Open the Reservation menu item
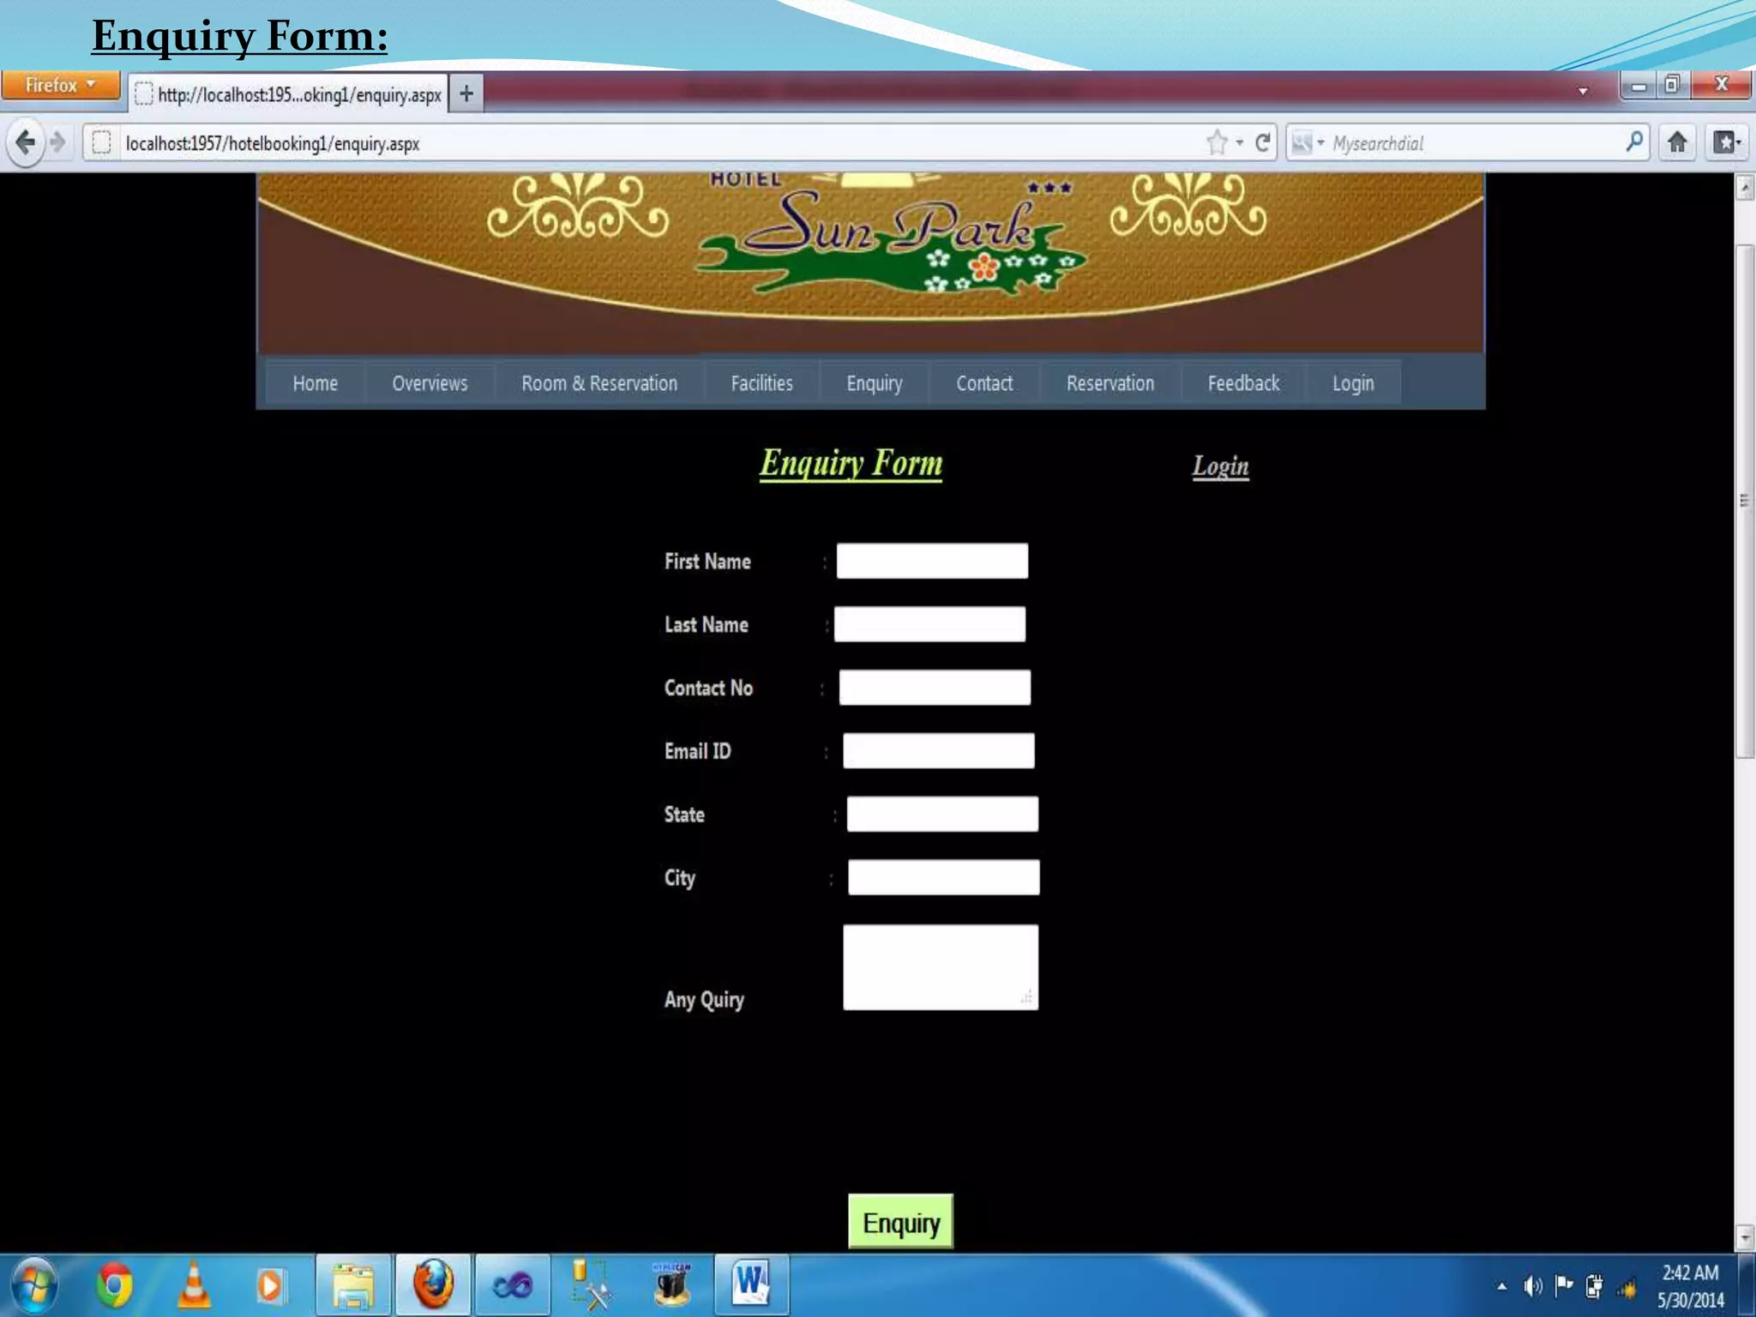 click(1110, 383)
